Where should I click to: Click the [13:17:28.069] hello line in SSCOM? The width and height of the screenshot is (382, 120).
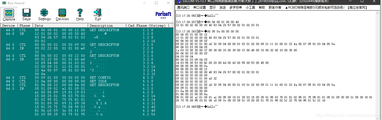[x=197, y=107]
